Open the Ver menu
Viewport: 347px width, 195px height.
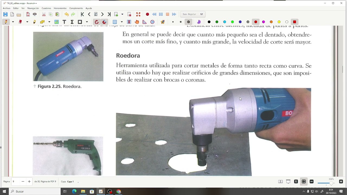[x=23, y=8]
